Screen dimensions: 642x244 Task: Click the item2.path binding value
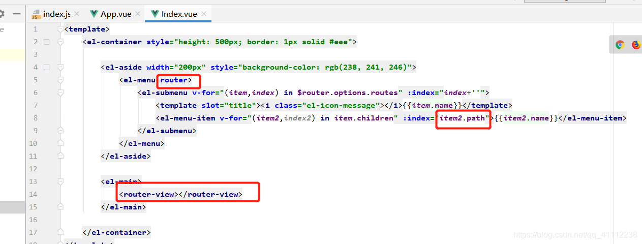tap(463, 118)
